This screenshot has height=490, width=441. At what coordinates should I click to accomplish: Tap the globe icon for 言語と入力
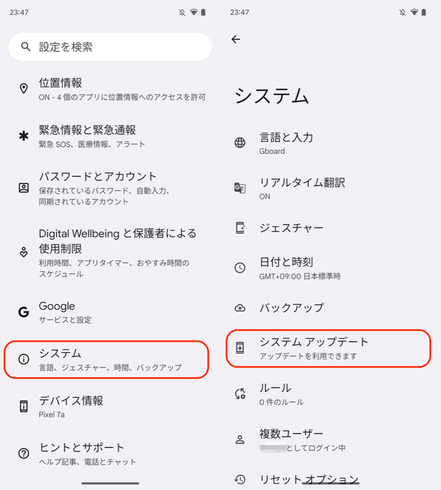(240, 143)
